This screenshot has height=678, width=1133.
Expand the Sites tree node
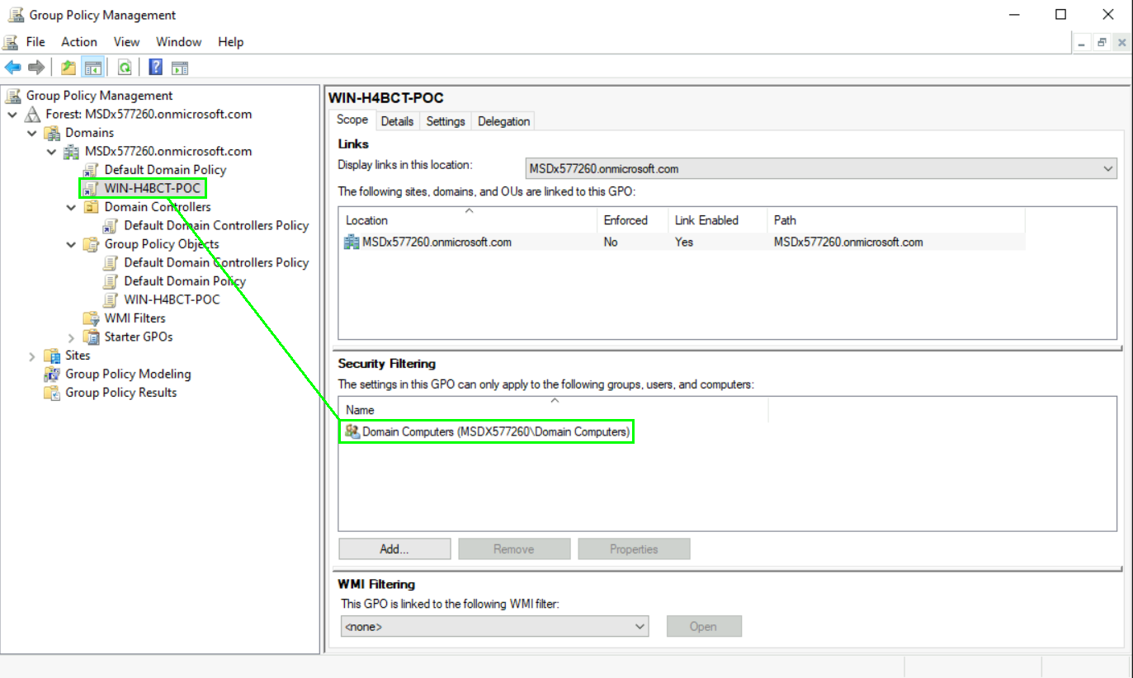click(32, 356)
